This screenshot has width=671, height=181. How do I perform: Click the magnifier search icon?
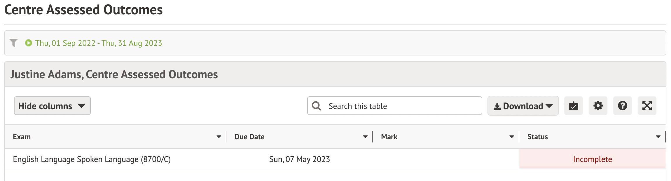click(316, 106)
